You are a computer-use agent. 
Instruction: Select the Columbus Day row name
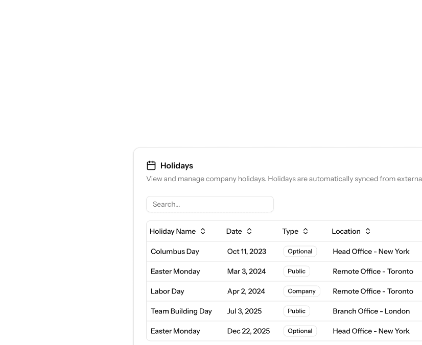(175, 252)
